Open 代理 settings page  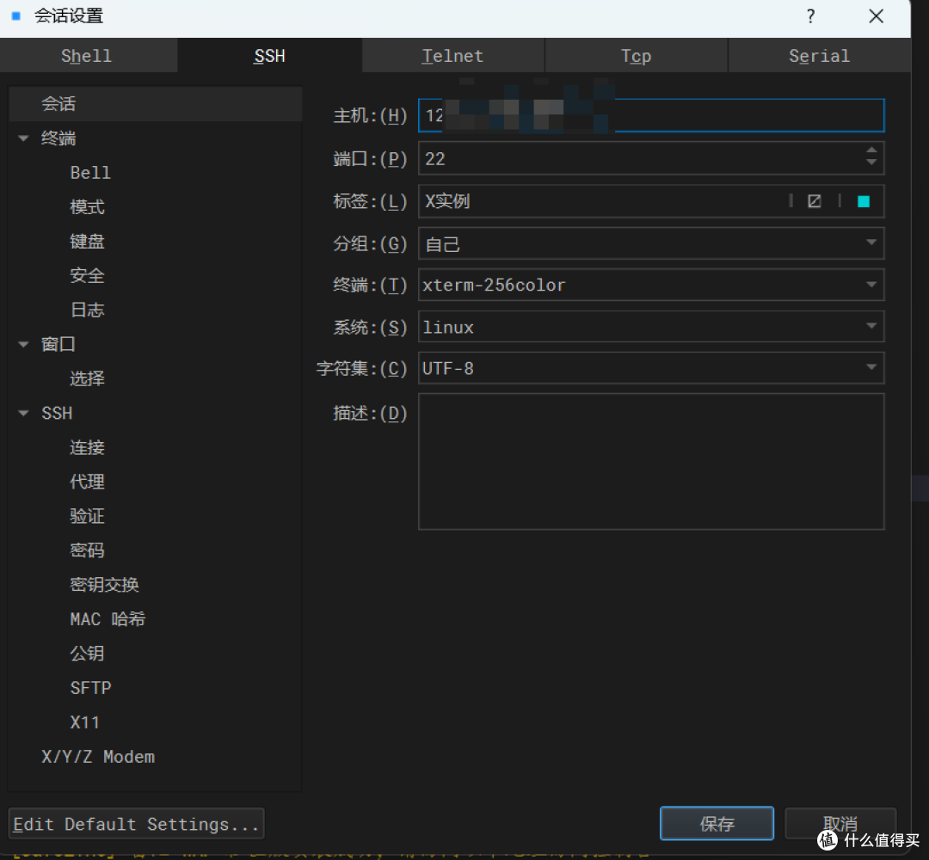pyautogui.click(x=87, y=482)
